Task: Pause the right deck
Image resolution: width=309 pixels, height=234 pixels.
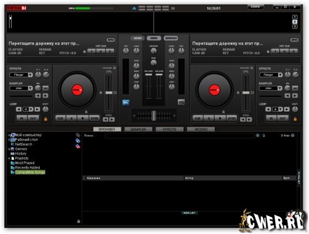Action: pyautogui.click(x=209, y=118)
